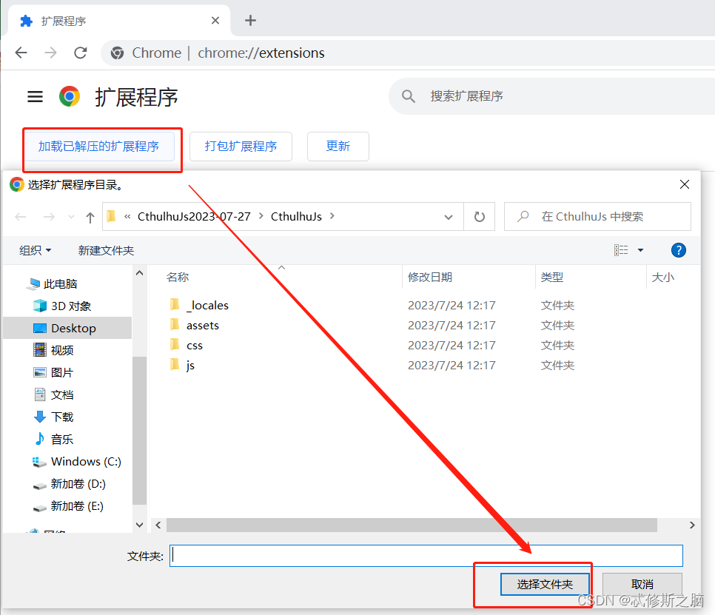Go up one folder level in dialog
The height and width of the screenshot is (615, 715).
(90, 217)
